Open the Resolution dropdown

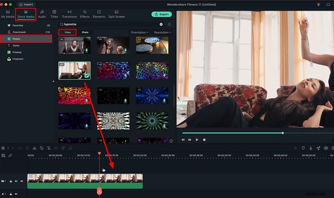[x=162, y=33]
